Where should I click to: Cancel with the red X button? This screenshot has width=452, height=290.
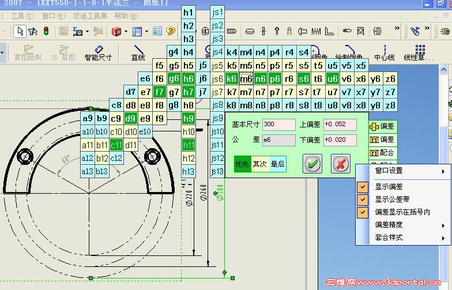pos(340,164)
